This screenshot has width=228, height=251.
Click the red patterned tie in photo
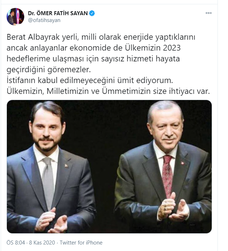coord(167,176)
